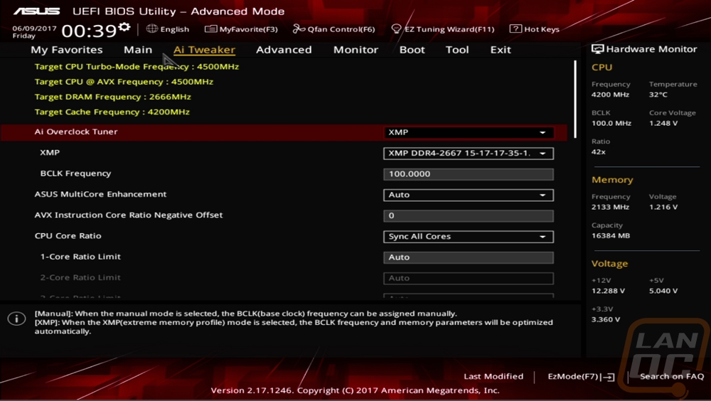Go to the Boot tab
711x401 pixels.
[412, 50]
